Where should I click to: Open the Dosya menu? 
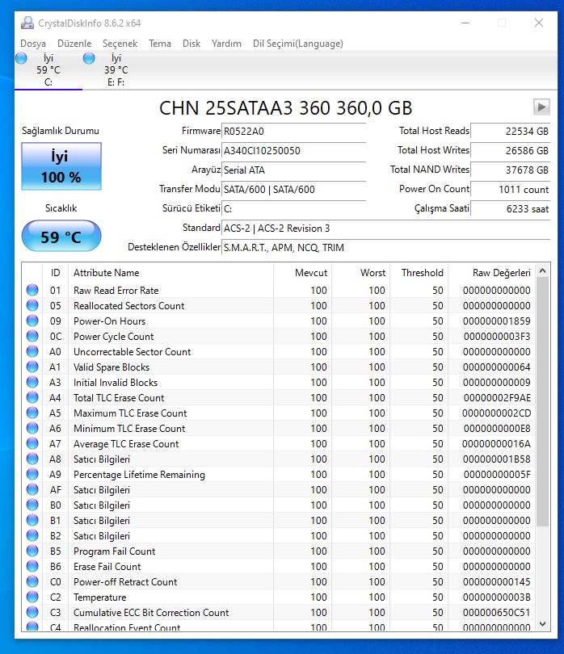[33, 44]
